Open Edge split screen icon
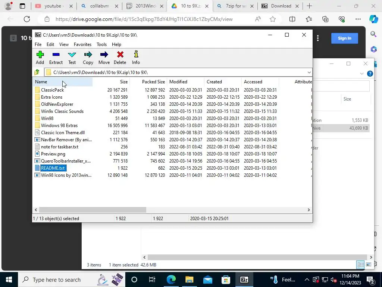This screenshot has width=382, height=287. [x=292, y=19]
